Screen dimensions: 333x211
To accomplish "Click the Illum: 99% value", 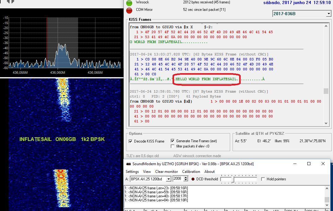I will (x=282, y=141).
